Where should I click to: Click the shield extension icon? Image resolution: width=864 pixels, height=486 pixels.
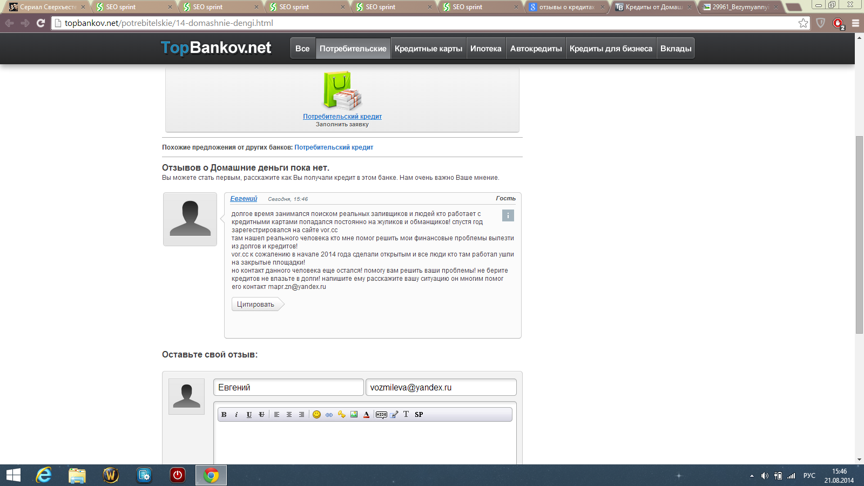(x=821, y=23)
